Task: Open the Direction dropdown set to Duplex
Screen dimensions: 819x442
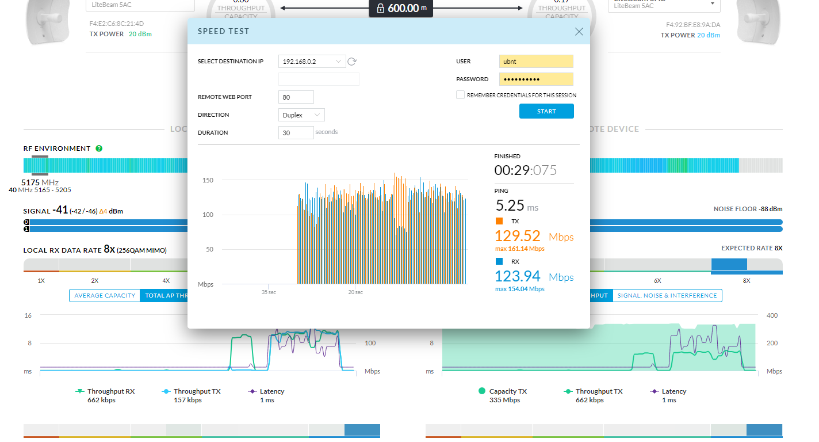Action: click(301, 115)
